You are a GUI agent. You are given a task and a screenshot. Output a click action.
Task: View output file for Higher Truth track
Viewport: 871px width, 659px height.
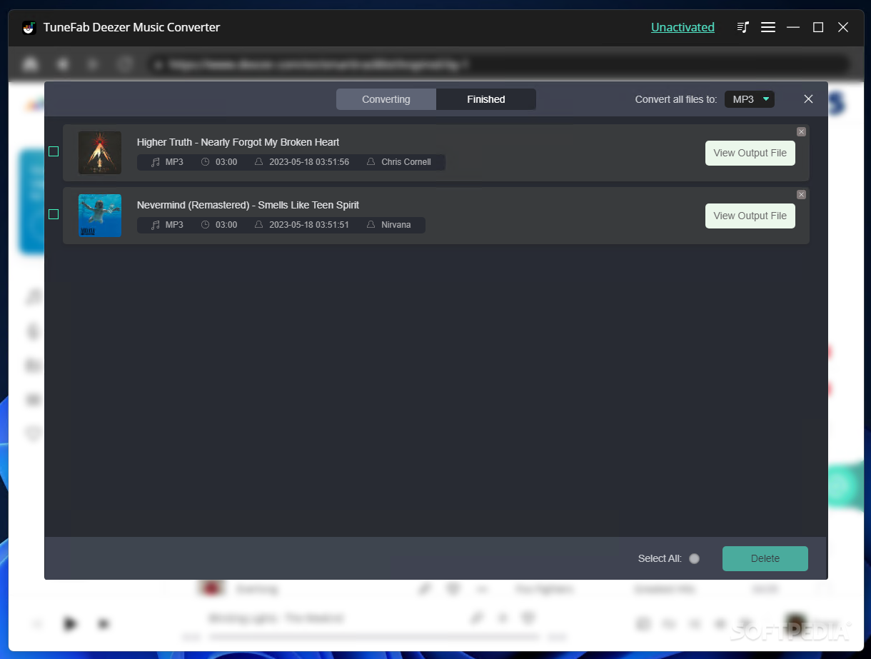(750, 153)
